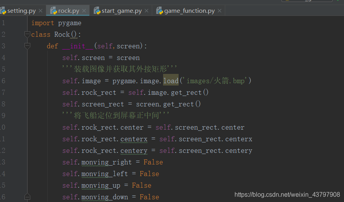The height and width of the screenshot is (202, 344).
Task: Switch to the setting.py tab
Action: coord(21,11)
